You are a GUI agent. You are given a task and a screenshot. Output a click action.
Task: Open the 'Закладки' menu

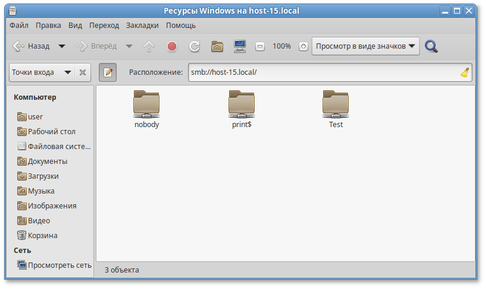[142, 26]
